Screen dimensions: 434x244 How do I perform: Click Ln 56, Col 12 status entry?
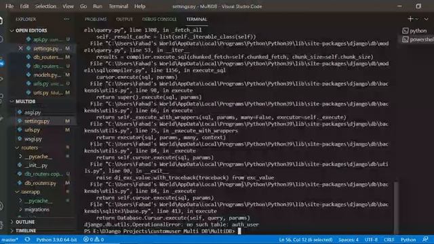pos(306,239)
